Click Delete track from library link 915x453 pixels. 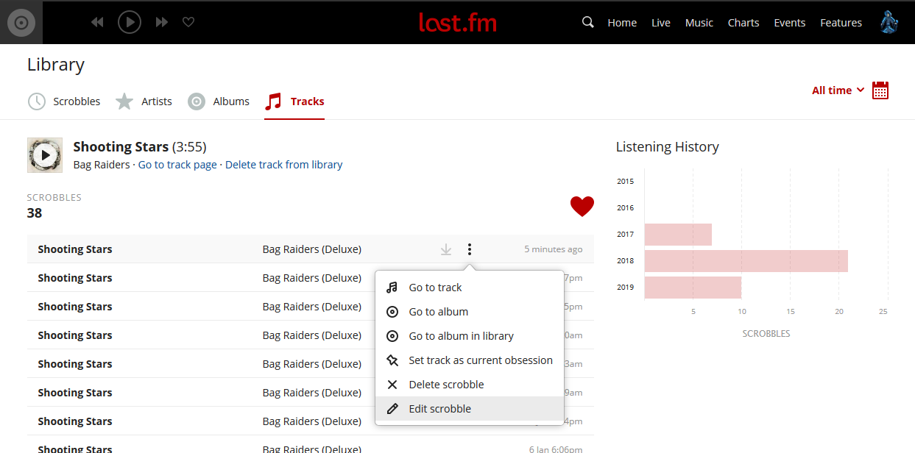click(284, 165)
